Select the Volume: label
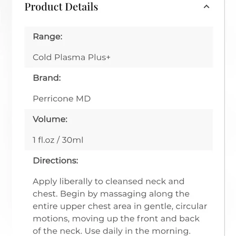 click(x=50, y=119)
